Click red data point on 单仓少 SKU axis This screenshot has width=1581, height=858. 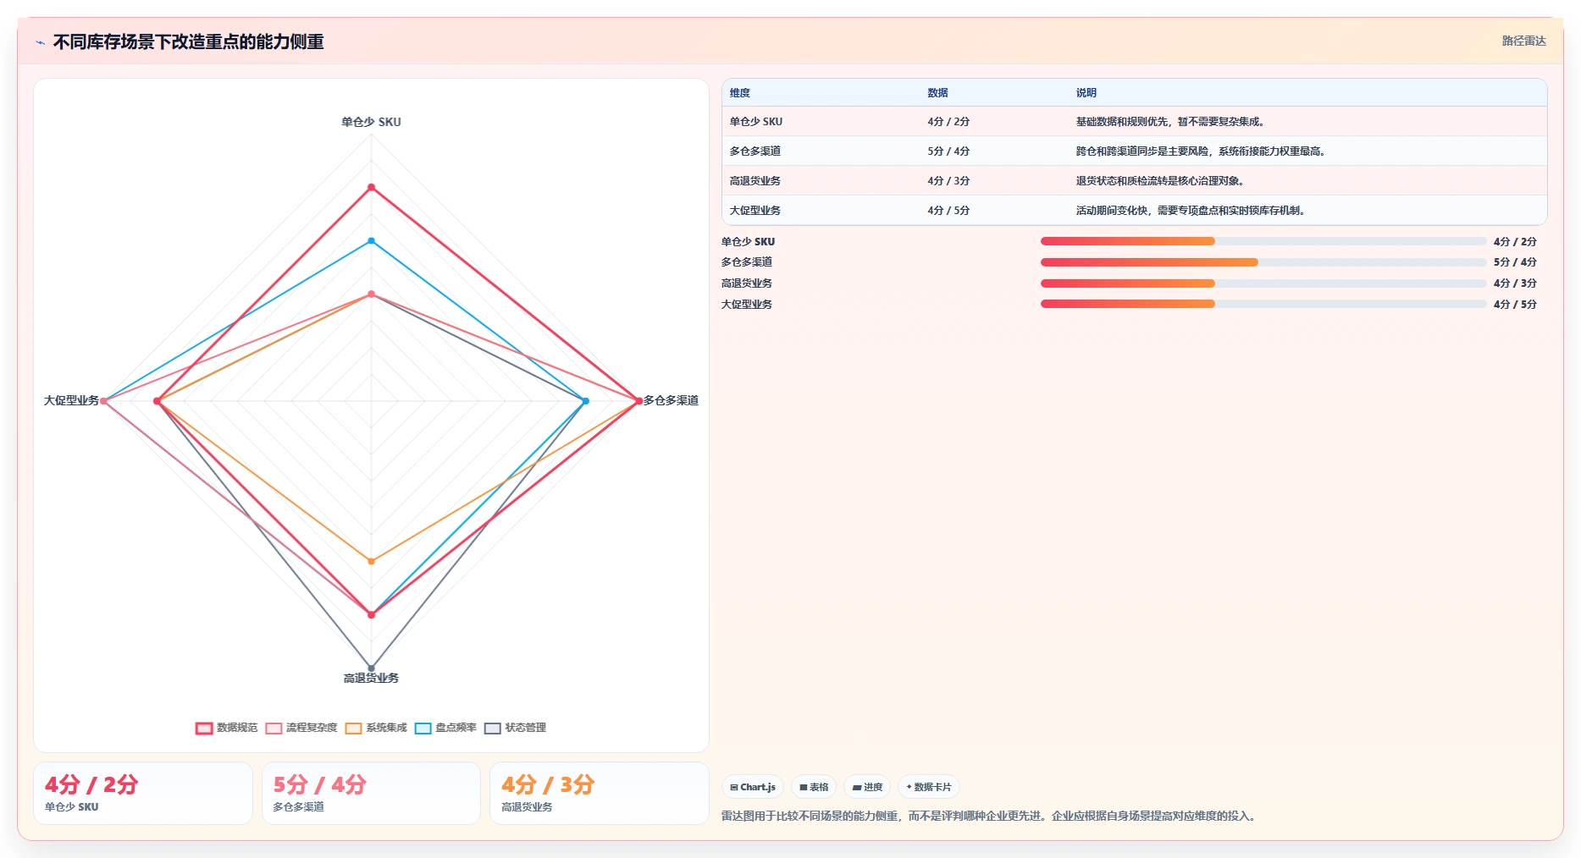371,187
